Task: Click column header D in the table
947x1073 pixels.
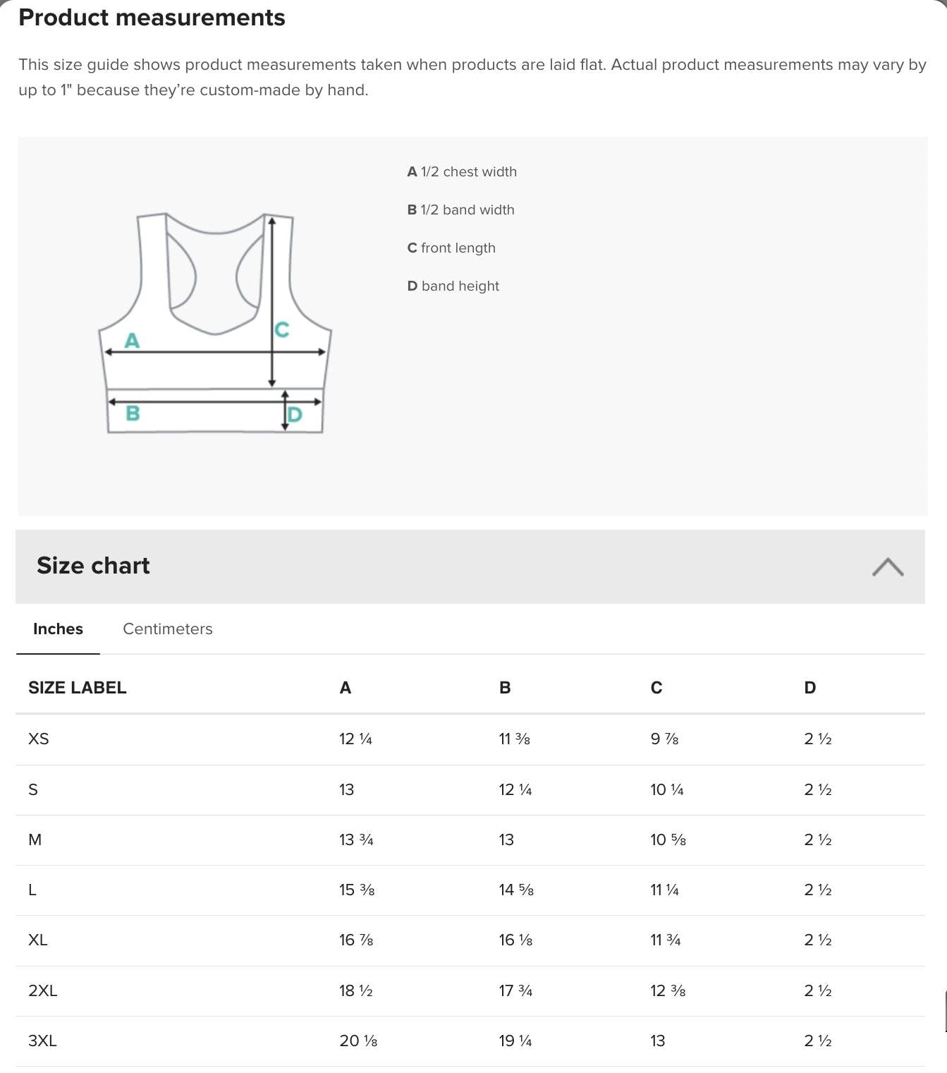Action: click(x=809, y=687)
